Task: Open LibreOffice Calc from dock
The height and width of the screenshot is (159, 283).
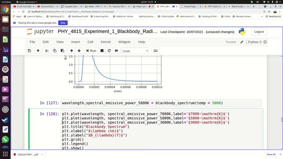Action: pos(5,39)
